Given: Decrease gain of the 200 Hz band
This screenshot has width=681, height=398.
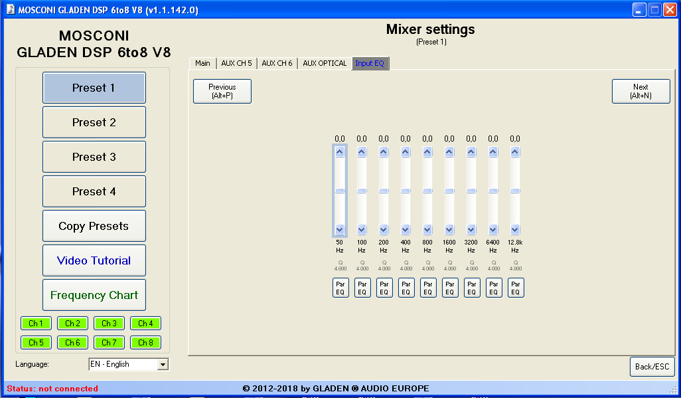Looking at the screenshot, I should 384,229.
